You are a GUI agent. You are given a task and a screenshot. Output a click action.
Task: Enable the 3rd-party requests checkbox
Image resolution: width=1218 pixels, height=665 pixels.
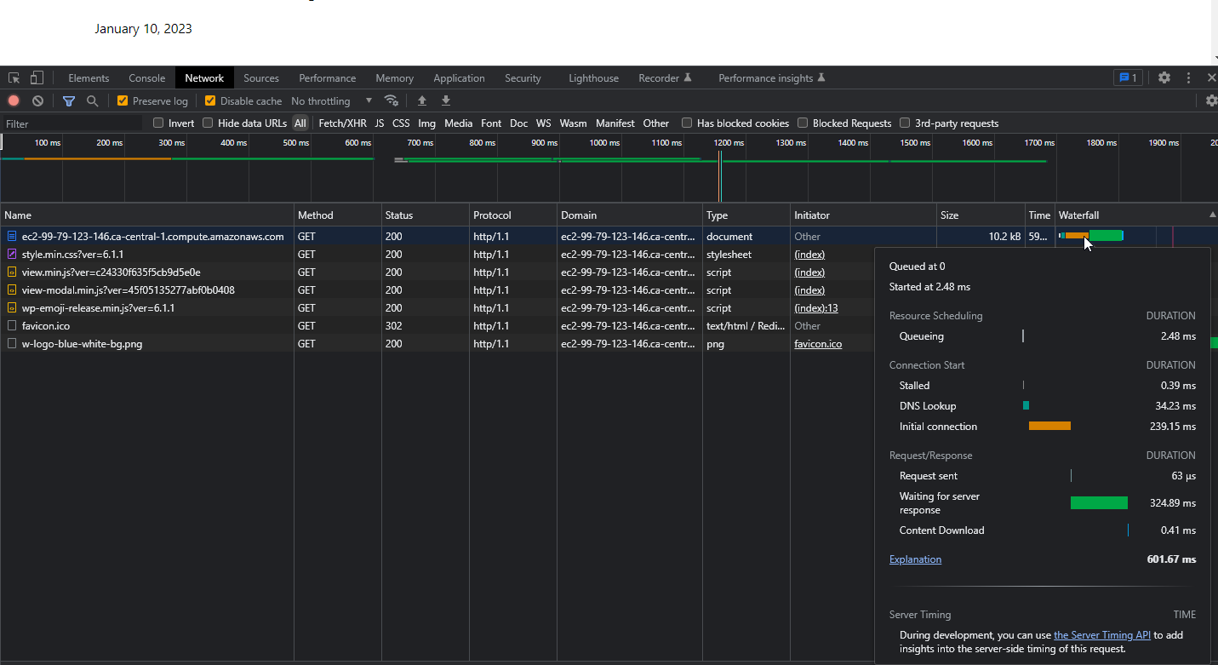click(905, 123)
